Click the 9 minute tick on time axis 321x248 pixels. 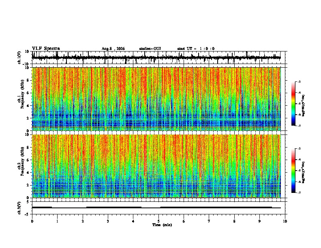point(259,221)
